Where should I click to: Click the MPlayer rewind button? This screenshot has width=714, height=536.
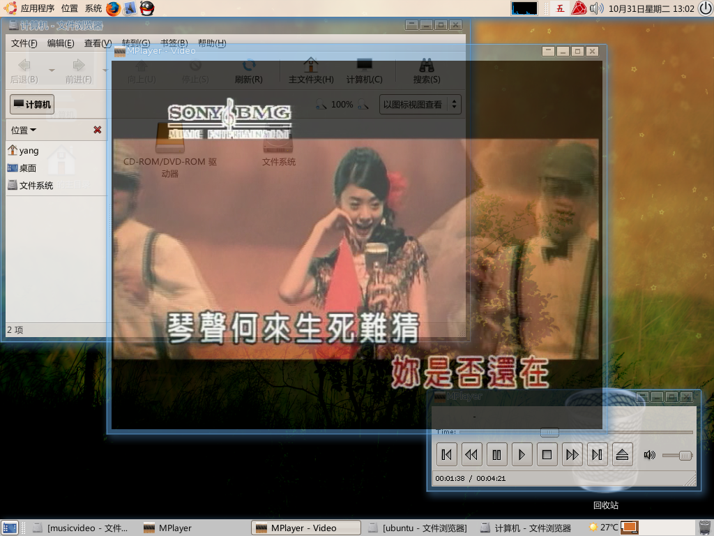click(x=472, y=454)
